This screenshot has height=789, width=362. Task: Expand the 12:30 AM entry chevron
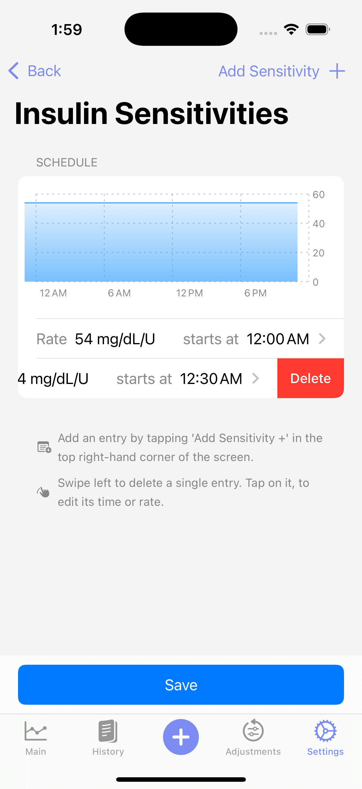(x=256, y=379)
